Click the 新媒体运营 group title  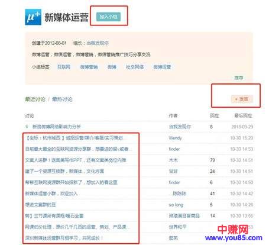pyautogui.click(x=66, y=17)
